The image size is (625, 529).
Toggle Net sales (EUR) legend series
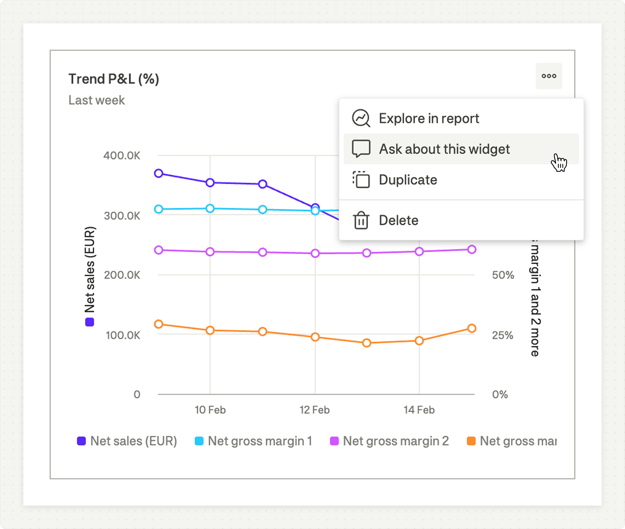tap(133, 441)
